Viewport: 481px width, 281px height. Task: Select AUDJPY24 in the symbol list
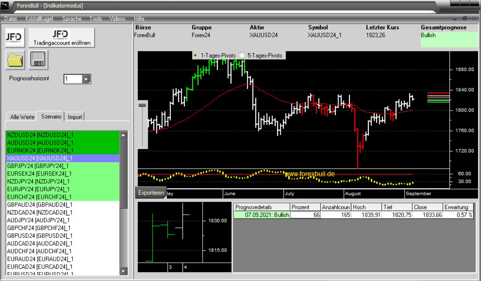63,220
